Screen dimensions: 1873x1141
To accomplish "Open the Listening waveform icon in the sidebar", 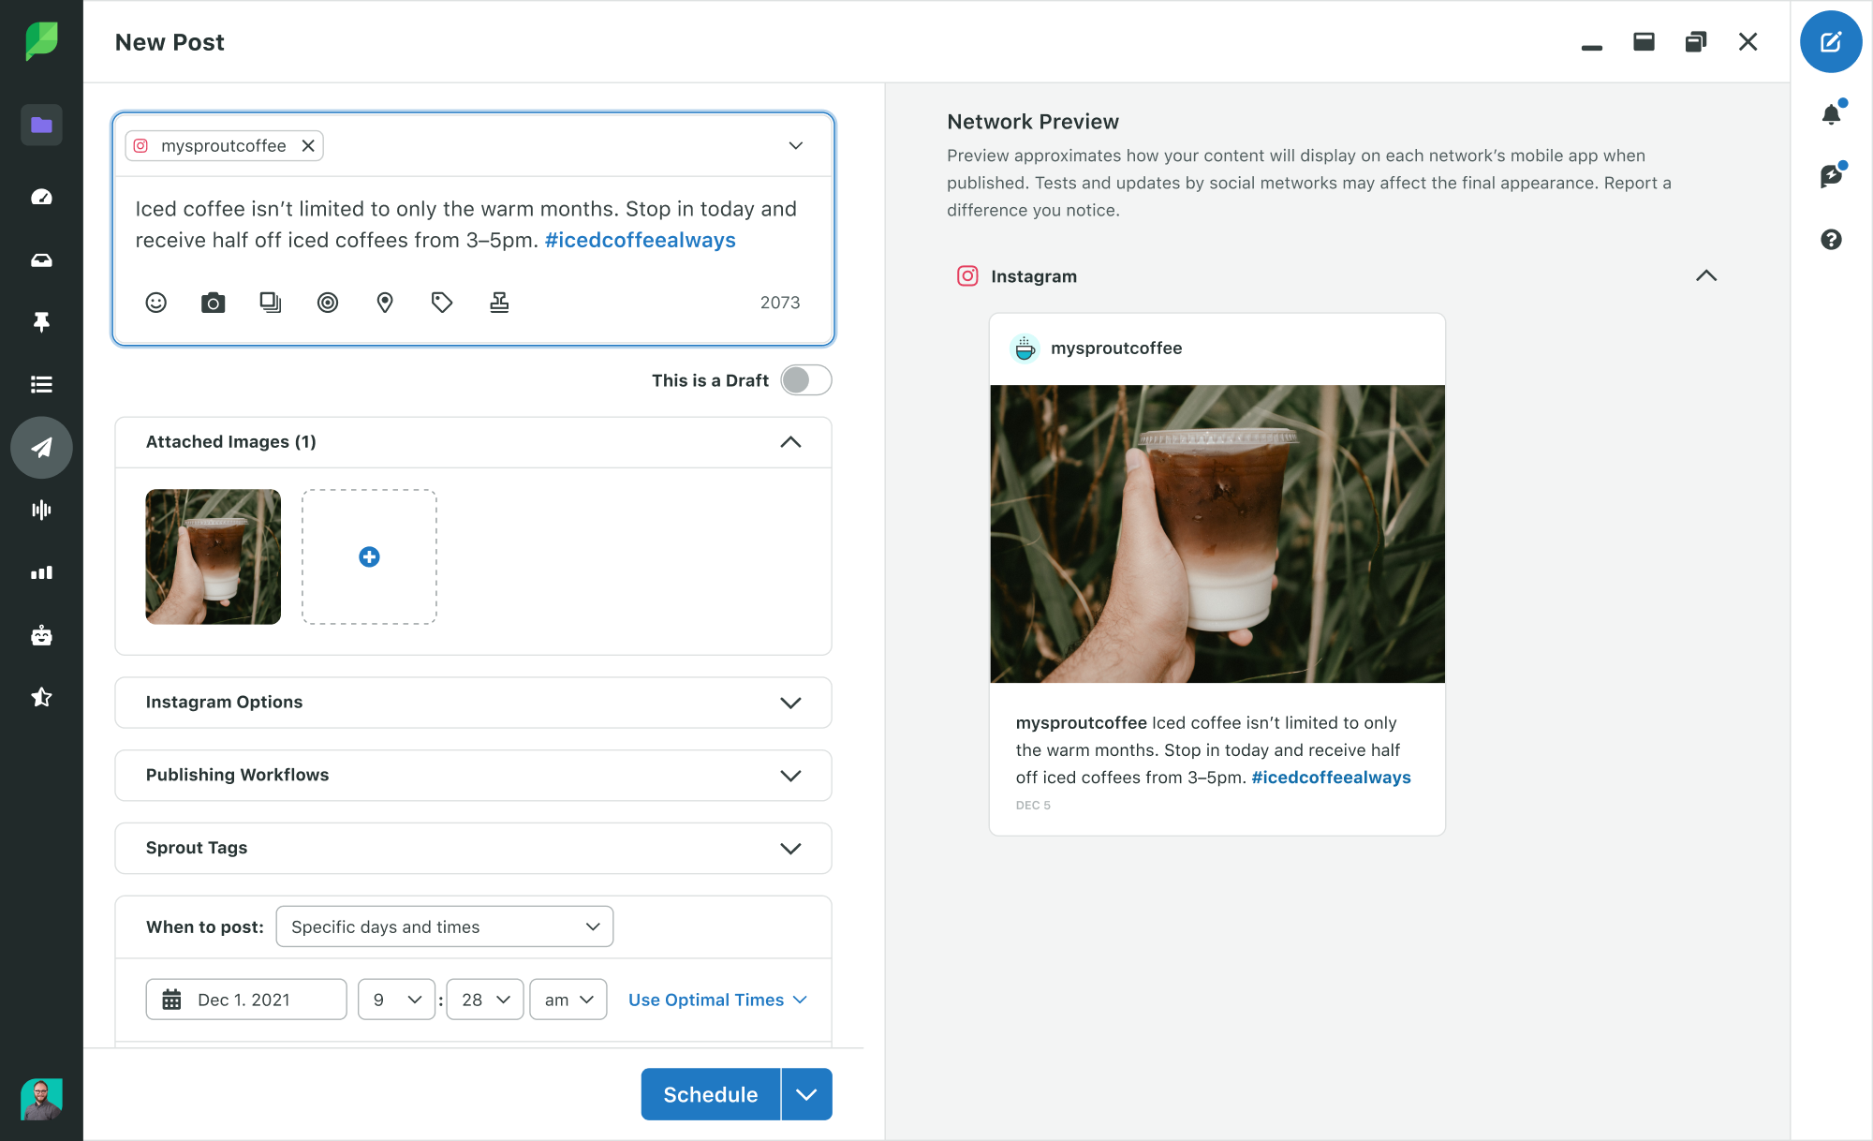I will tap(41, 510).
